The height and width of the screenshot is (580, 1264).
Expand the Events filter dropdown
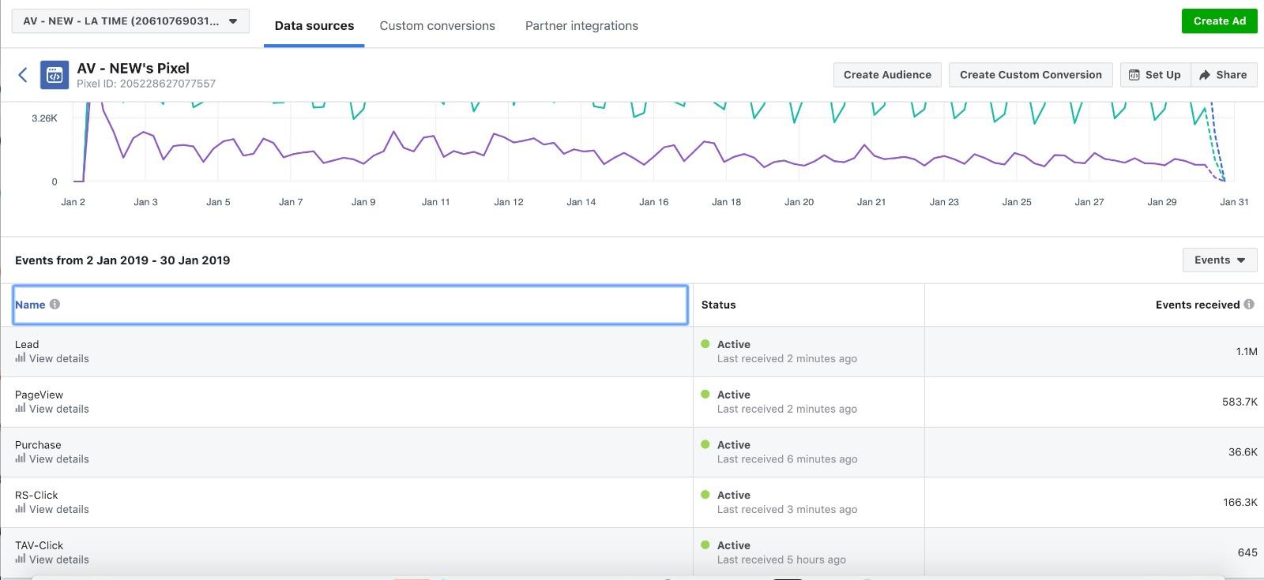tap(1219, 260)
